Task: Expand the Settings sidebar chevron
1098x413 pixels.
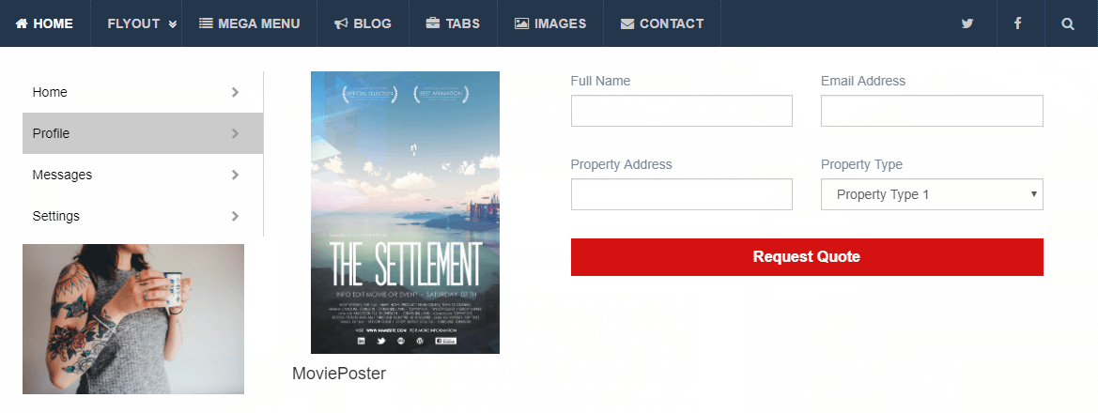Action: point(235,216)
